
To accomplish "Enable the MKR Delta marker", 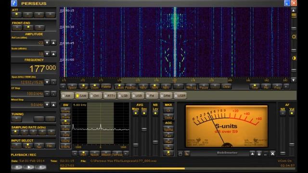I will [x=168, y=117].
